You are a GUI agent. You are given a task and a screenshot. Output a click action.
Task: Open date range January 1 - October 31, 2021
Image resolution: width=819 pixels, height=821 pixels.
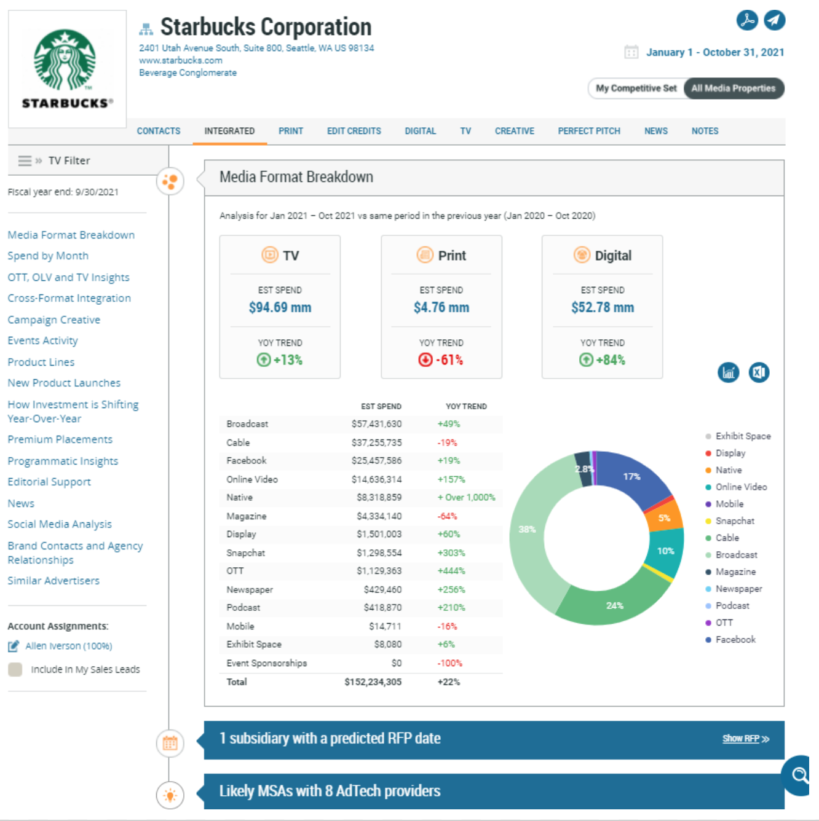pos(715,52)
